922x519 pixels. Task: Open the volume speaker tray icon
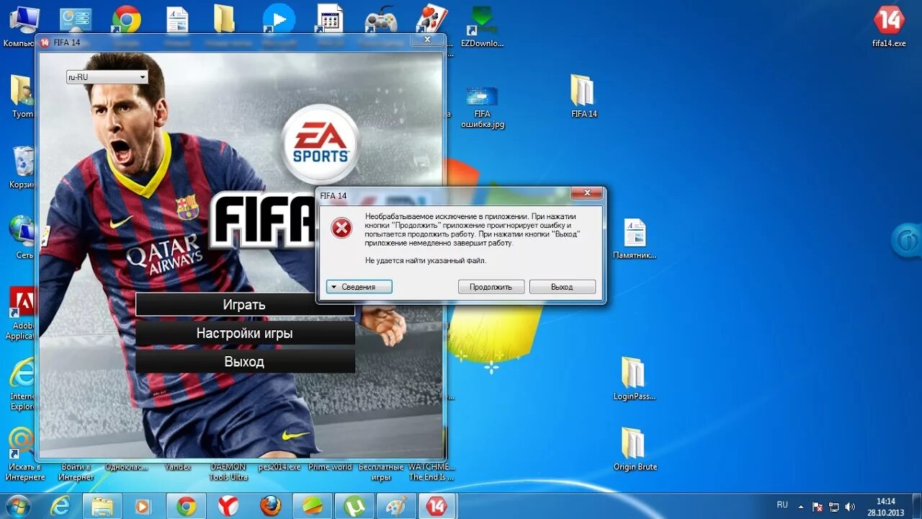(x=850, y=507)
